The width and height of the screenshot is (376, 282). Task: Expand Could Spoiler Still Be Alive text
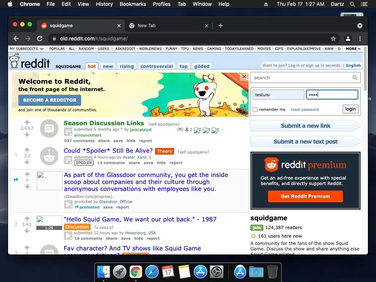(x=68, y=160)
